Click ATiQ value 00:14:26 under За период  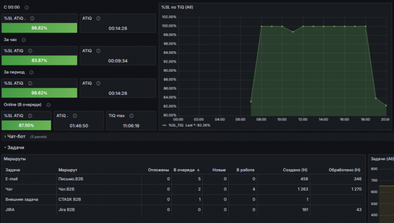(x=118, y=93)
